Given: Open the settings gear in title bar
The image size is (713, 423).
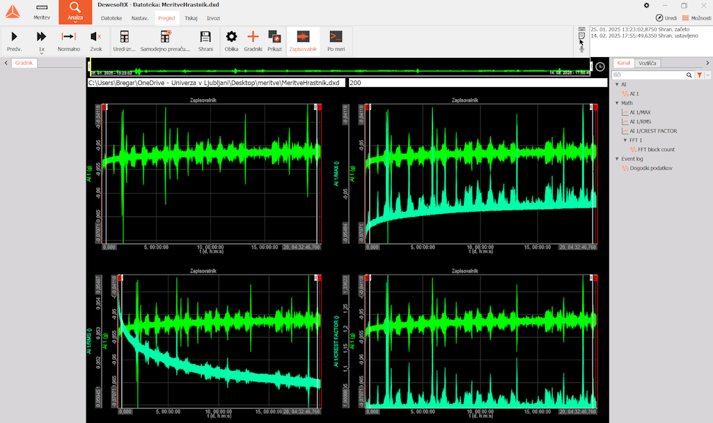Looking at the screenshot, I should pos(647,6).
